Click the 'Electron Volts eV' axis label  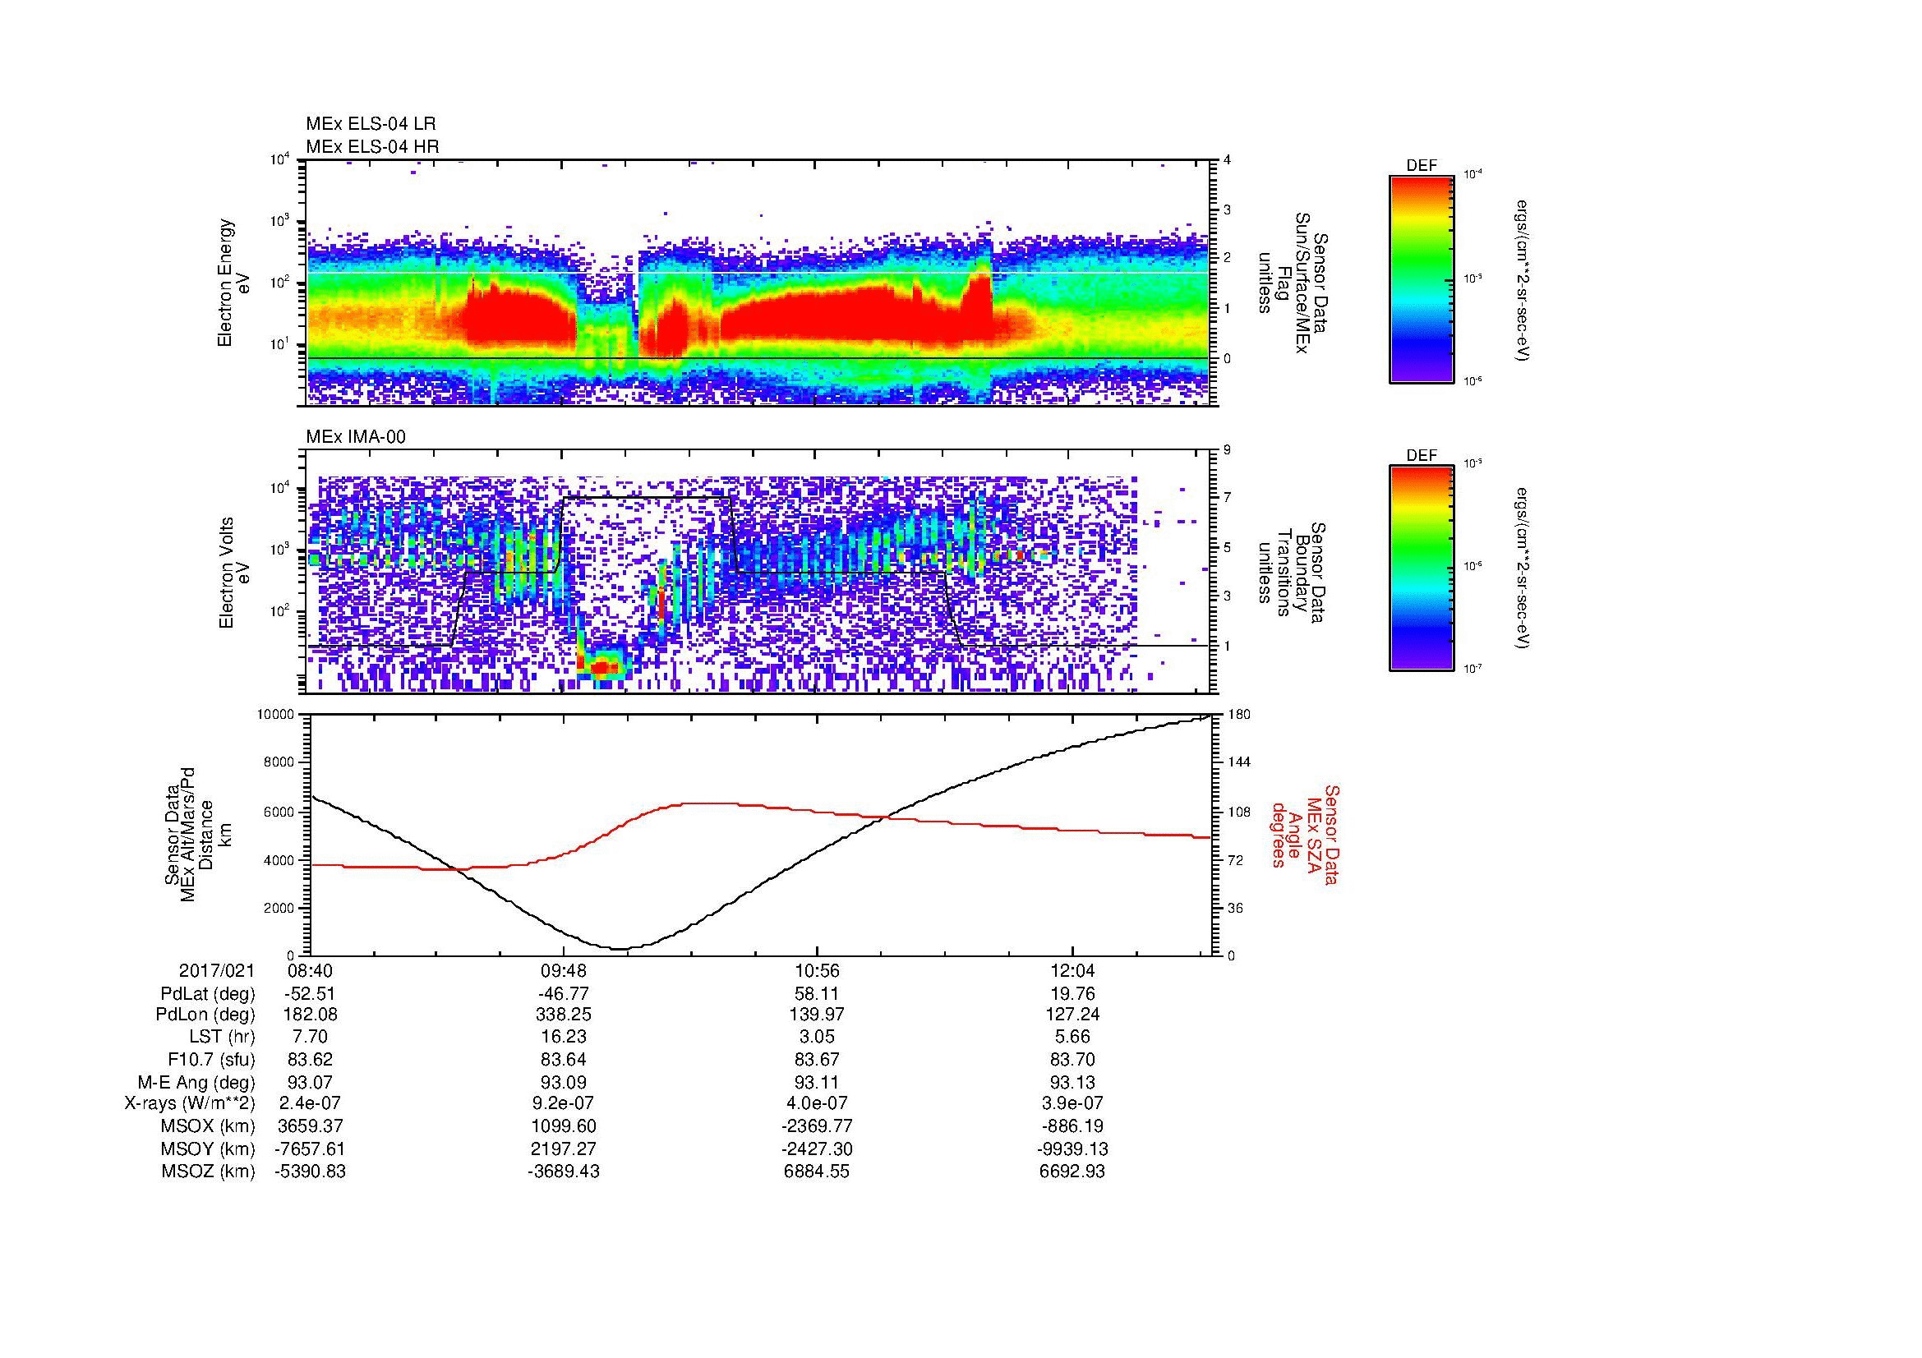point(234,573)
